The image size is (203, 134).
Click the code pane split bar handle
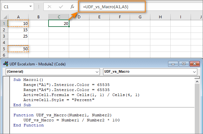click(197, 77)
